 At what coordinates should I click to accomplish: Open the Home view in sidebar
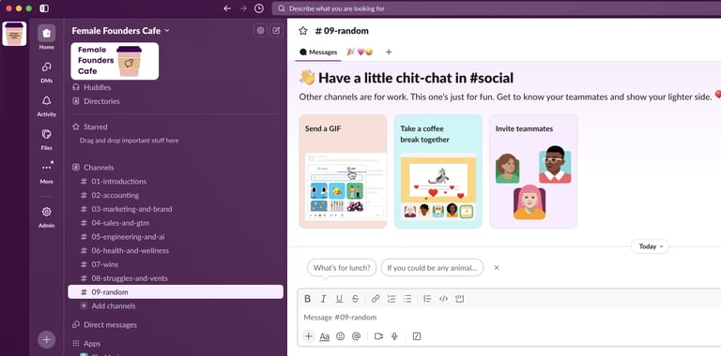pos(46,37)
